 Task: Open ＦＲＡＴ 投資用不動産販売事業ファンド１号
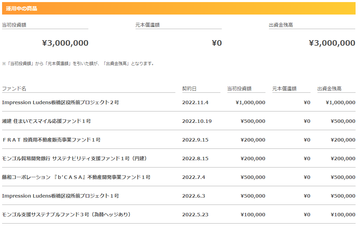(51, 140)
